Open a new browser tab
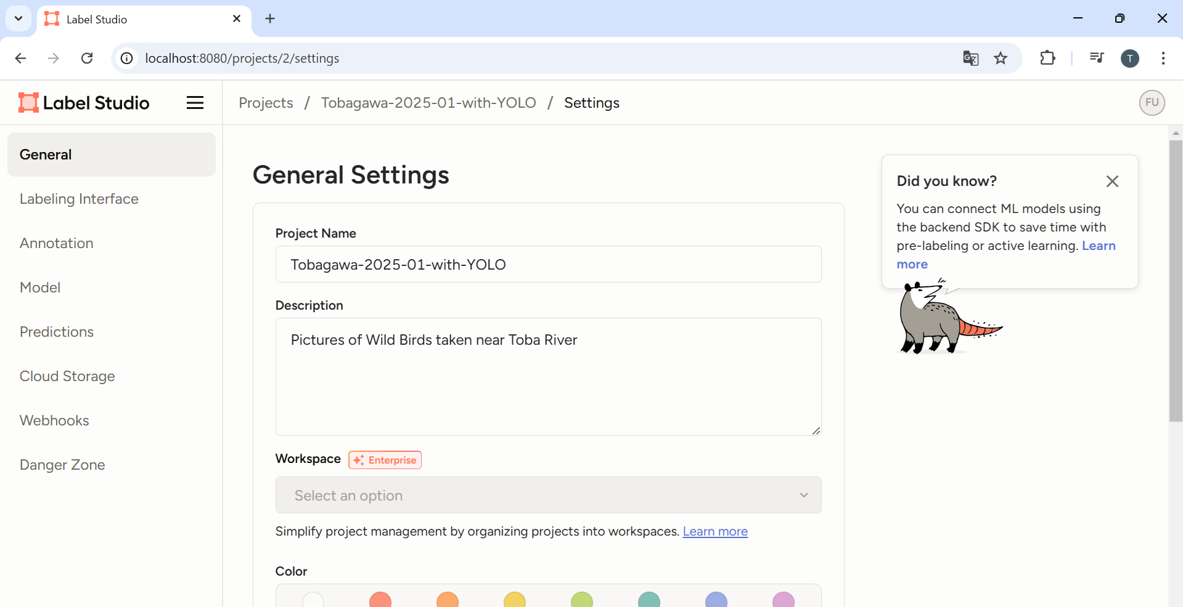Screen dimensions: 1183x607 click(x=270, y=18)
